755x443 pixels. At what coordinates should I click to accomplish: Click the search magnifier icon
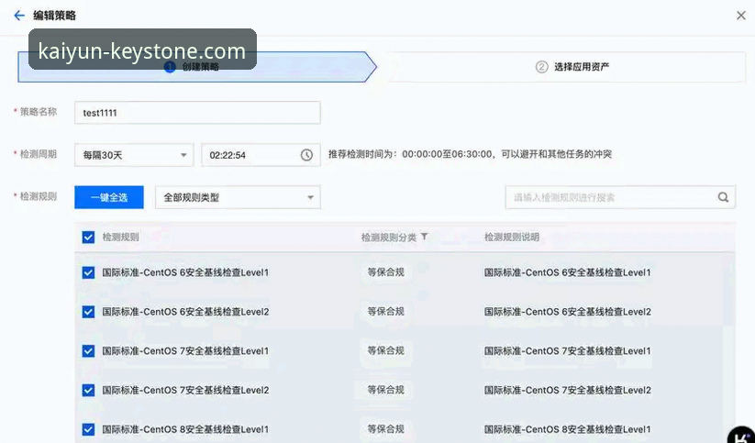(723, 197)
